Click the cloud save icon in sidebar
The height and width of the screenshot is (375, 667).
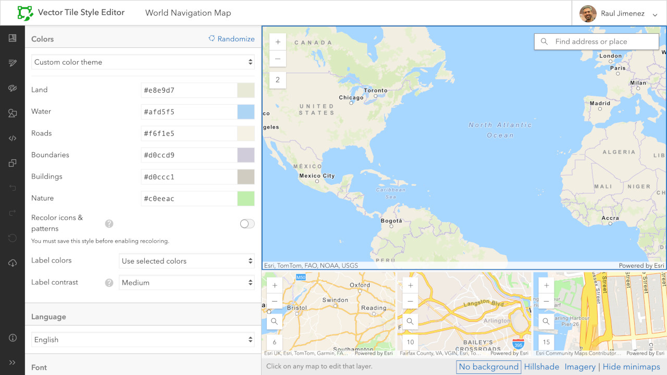13,263
